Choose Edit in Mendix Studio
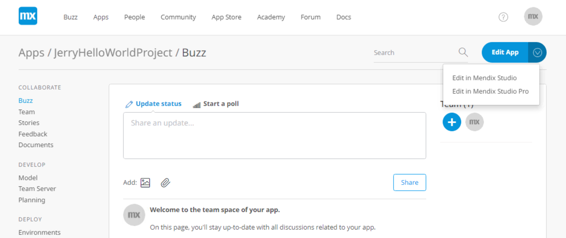 coord(484,78)
